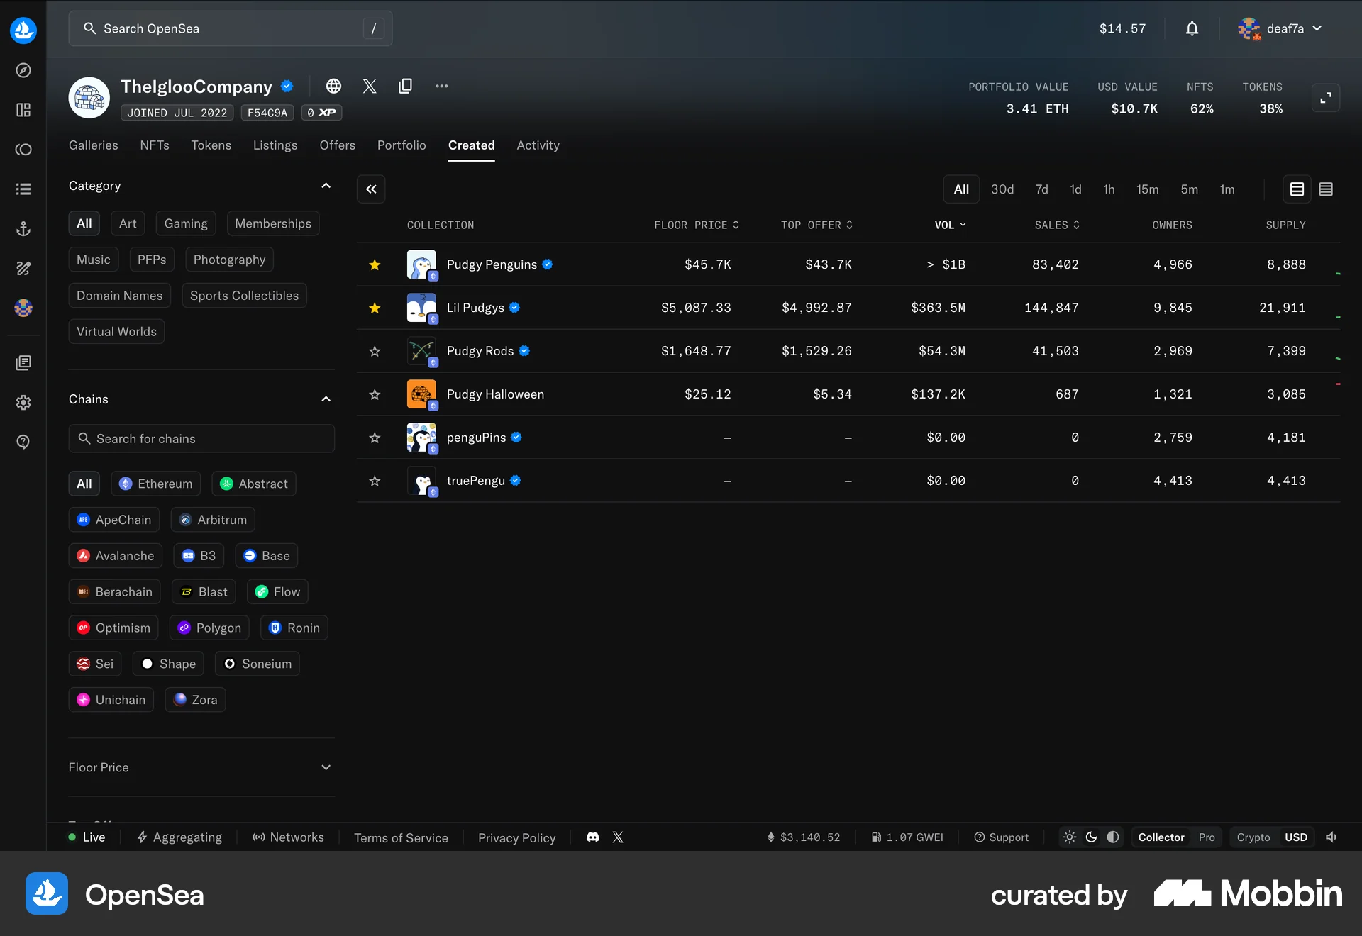
Task: Switch to the Activity tab
Action: click(538, 145)
